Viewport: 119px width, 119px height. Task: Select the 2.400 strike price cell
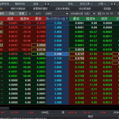pos(58,27)
